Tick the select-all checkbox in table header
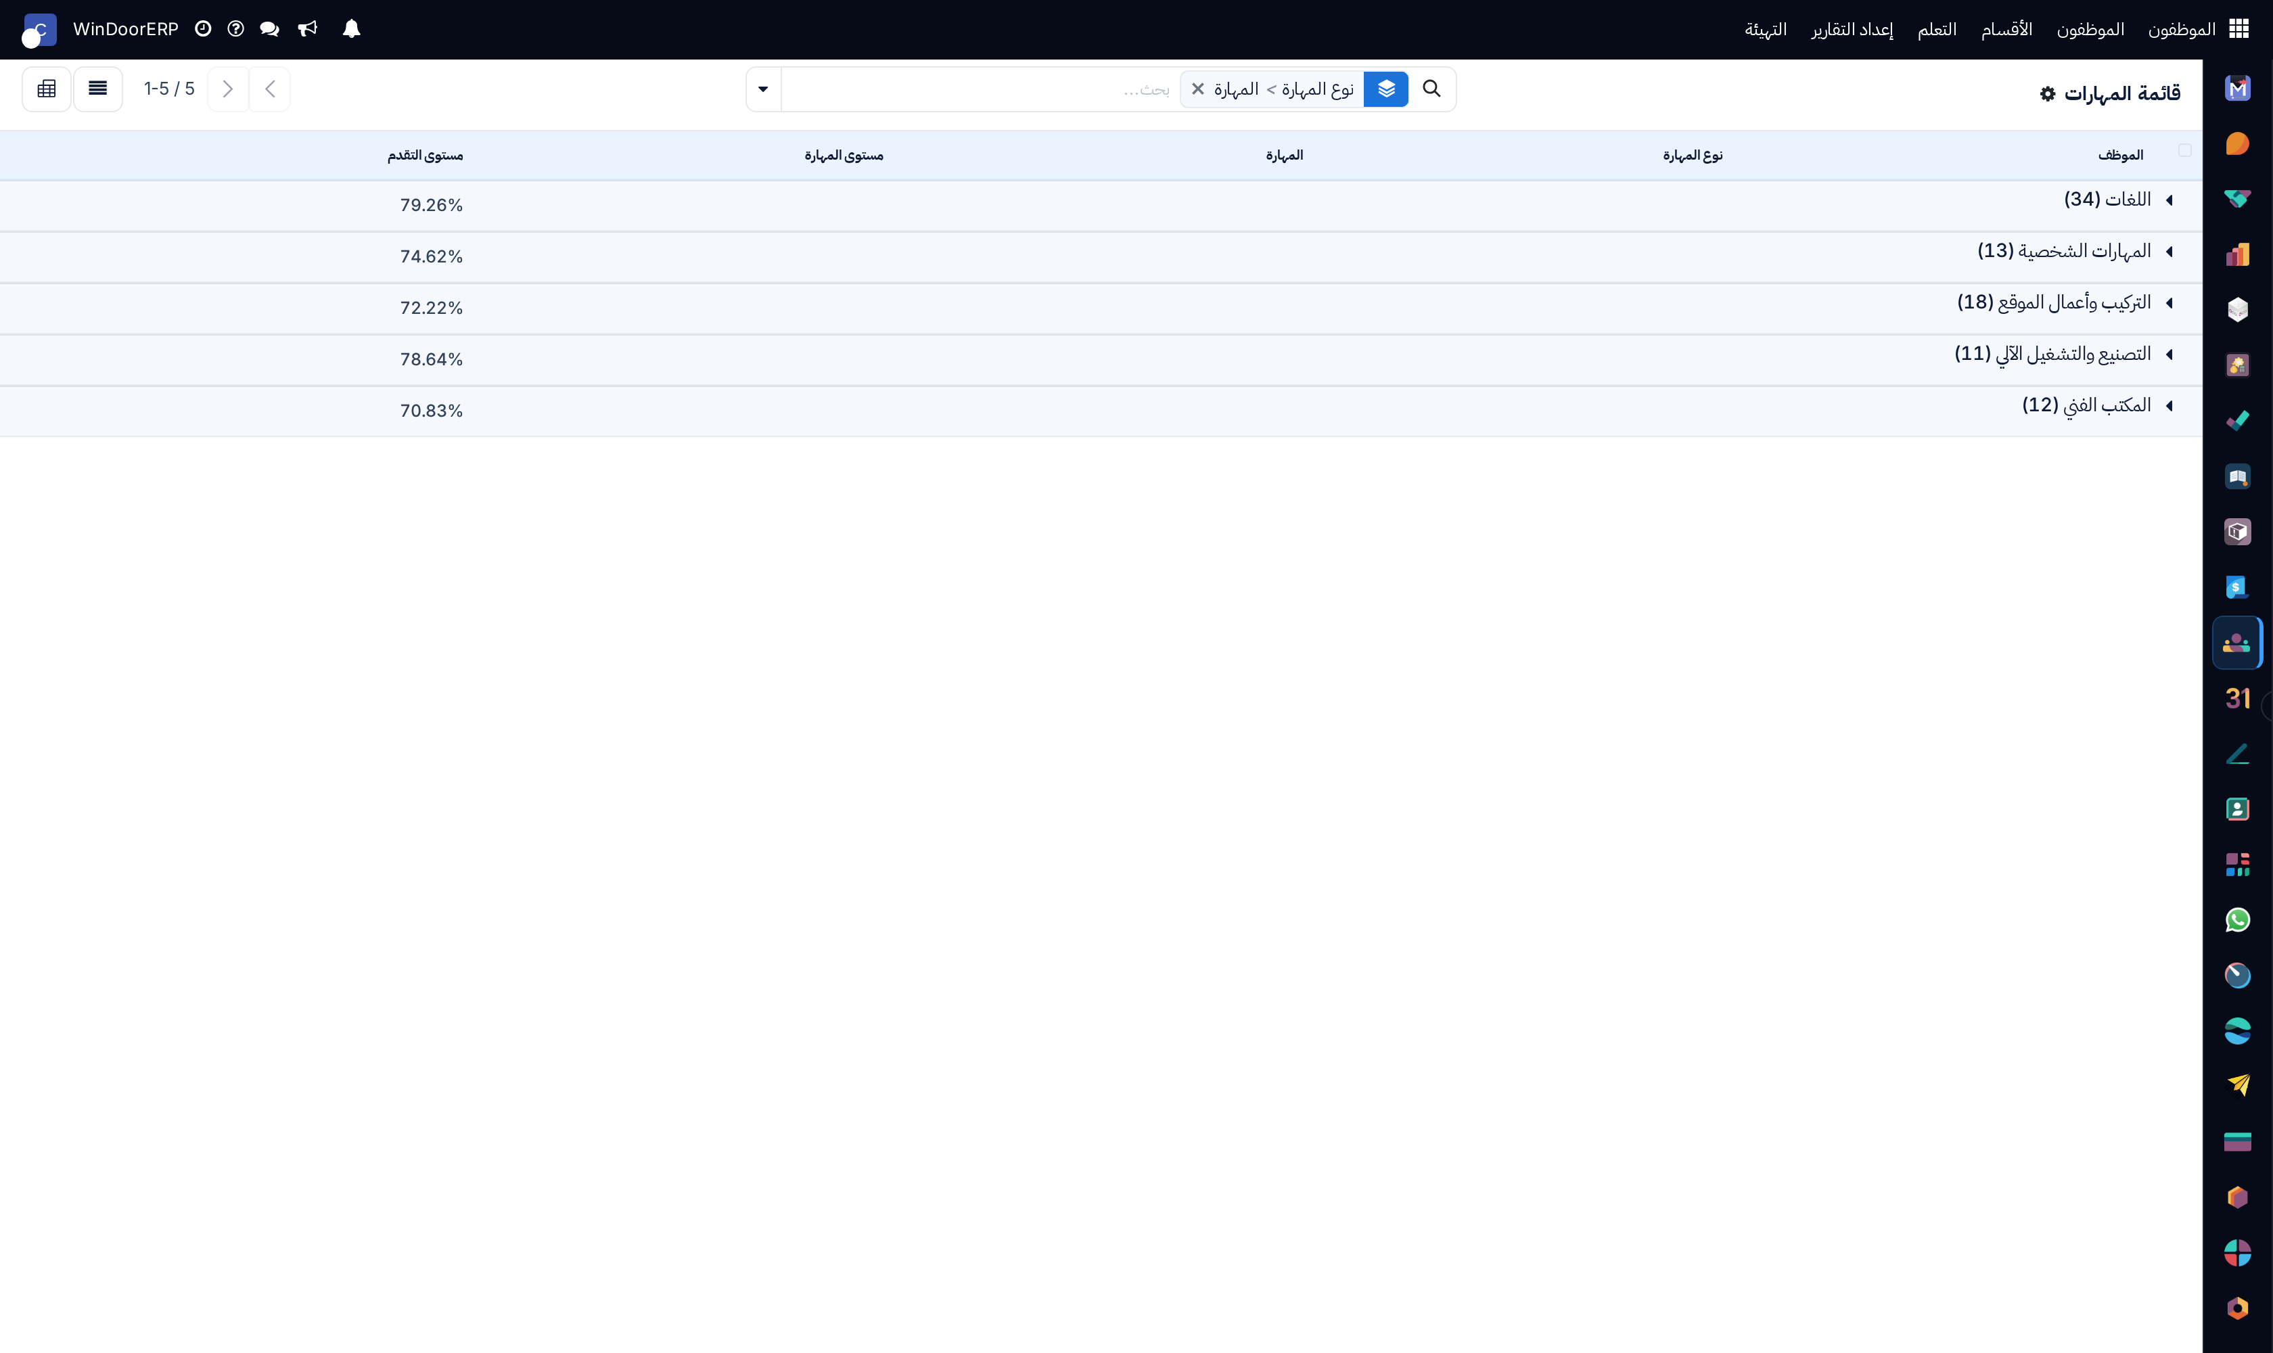 point(2184,150)
